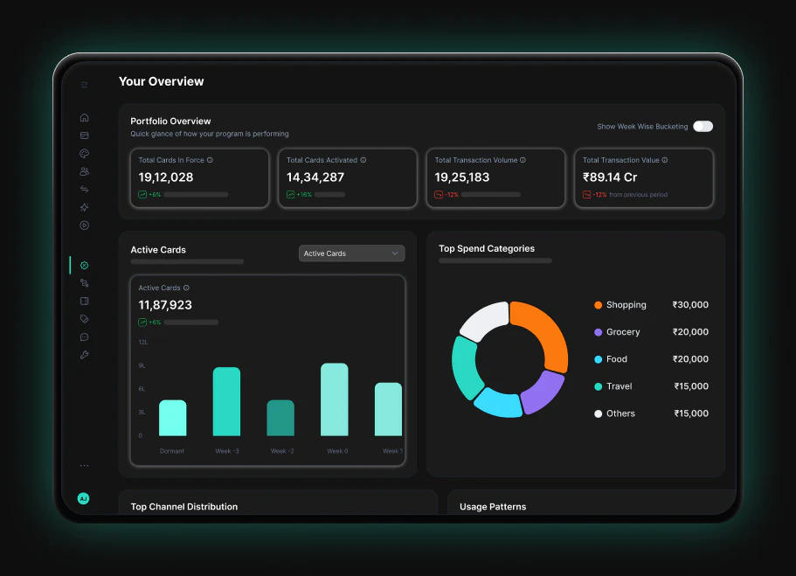The width and height of the screenshot is (796, 576).
Task: Open the Active Cards dropdown
Action: 351,253
